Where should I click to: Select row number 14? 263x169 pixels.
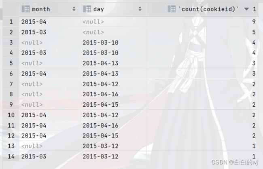(11, 156)
